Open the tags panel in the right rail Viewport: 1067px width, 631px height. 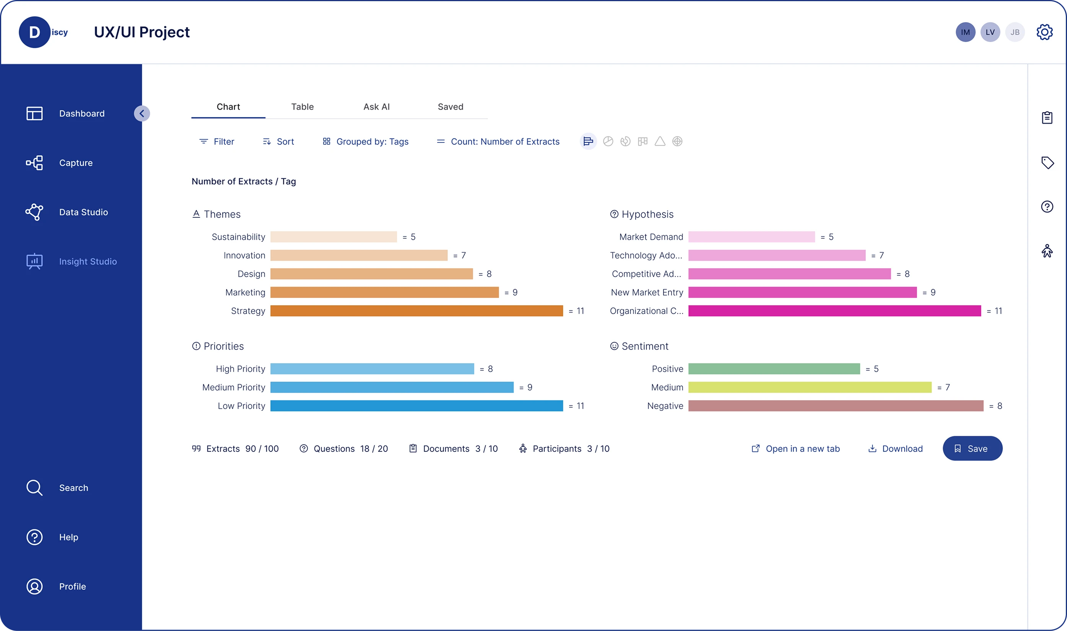click(1047, 162)
